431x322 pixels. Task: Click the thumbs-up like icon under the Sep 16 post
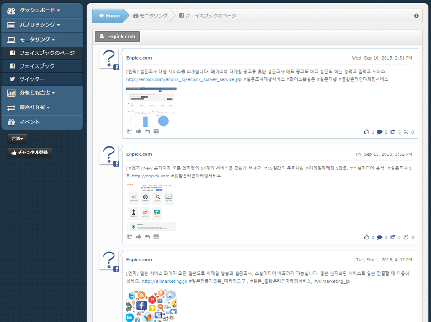(x=139, y=131)
